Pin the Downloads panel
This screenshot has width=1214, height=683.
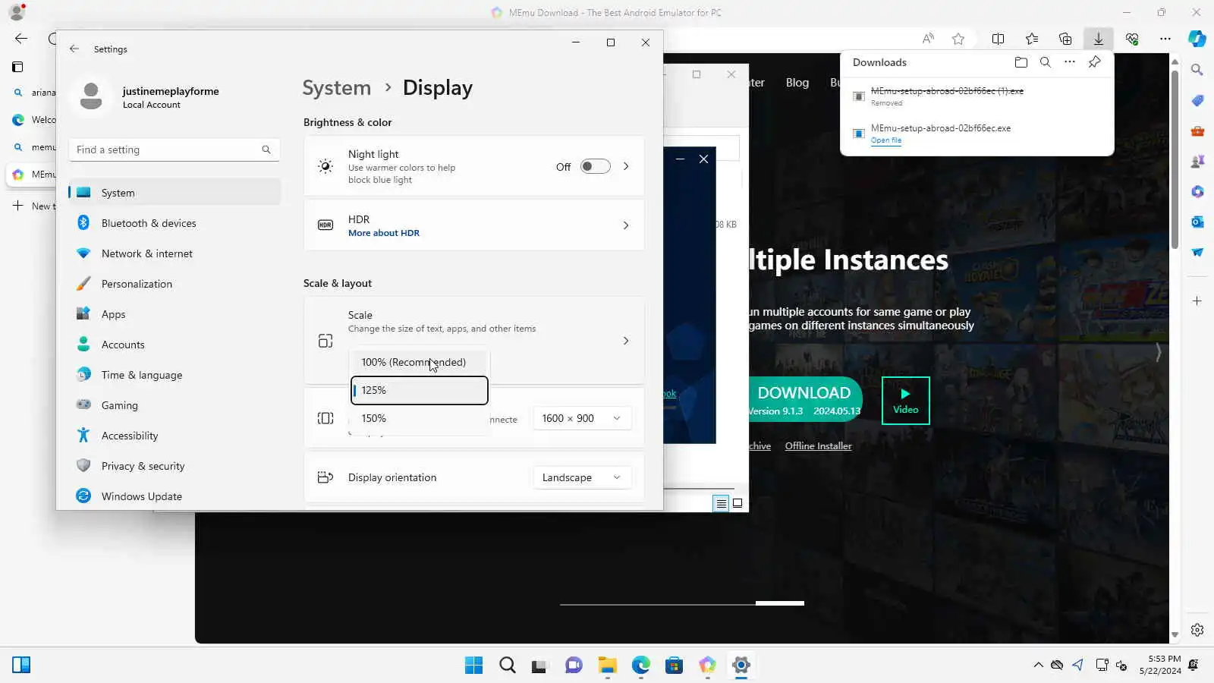click(x=1094, y=62)
